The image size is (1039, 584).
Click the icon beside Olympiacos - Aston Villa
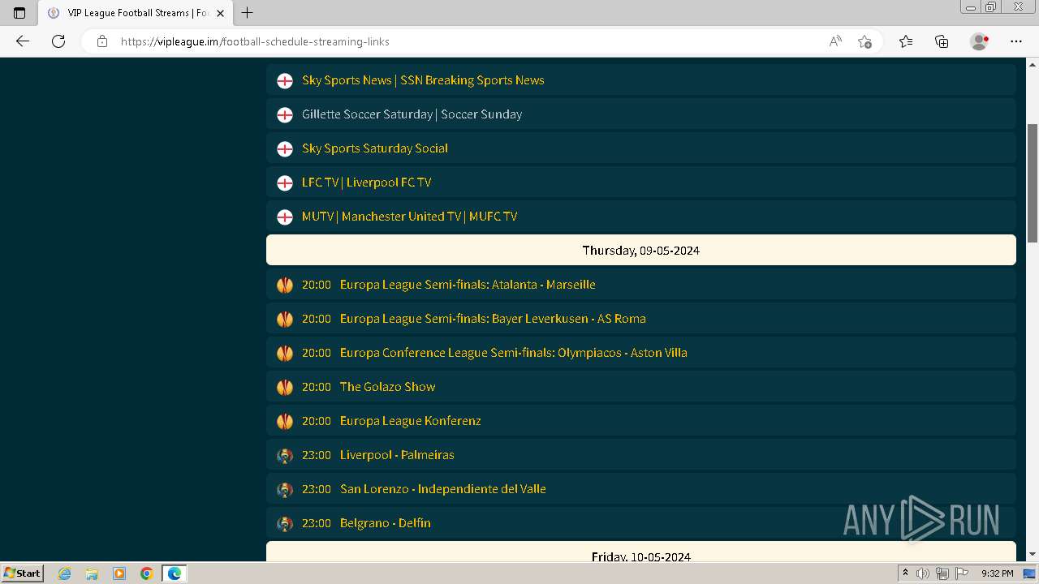tap(285, 353)
